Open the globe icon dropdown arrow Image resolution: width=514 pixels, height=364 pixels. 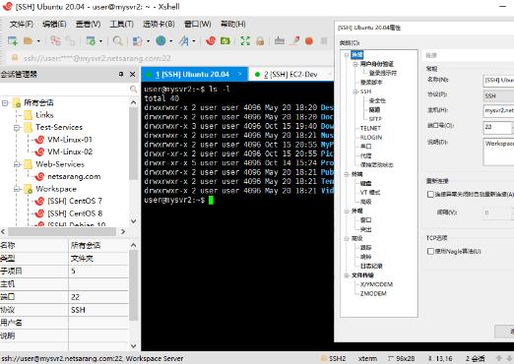[171, 41]
